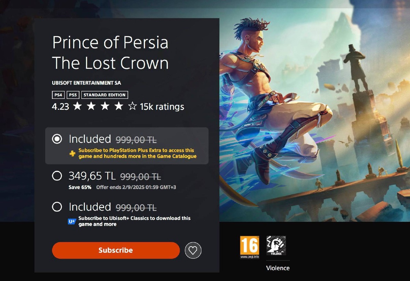Click the Prince of Persia game title
Image resolution: width=410 pixels, height=281 pixels.
[110, 53]
